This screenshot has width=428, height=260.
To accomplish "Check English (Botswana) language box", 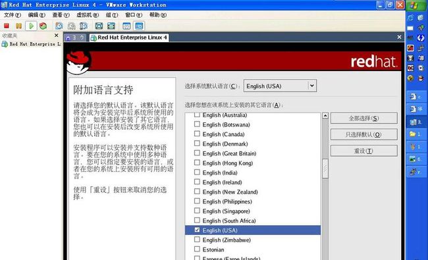I will (x=197, y=124).
